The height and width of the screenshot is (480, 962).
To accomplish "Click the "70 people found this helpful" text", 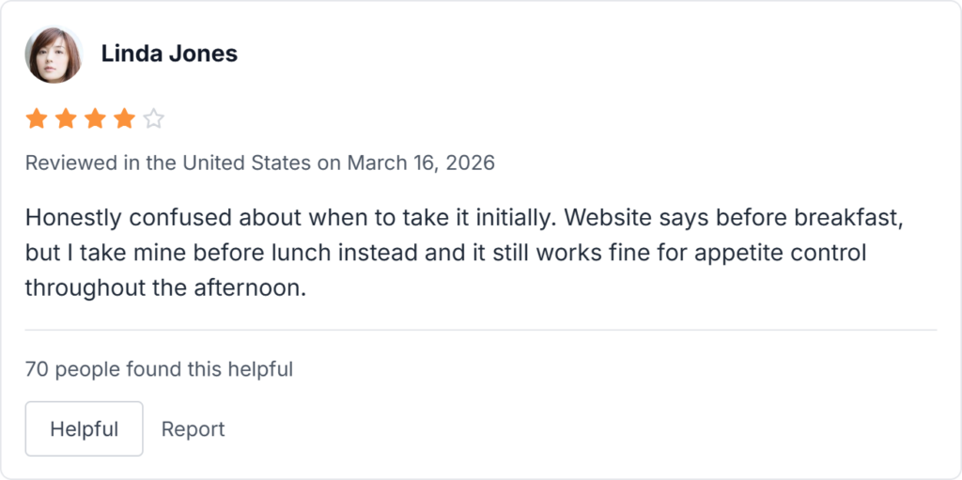I will pyautogui.click(x=159, y=369).
